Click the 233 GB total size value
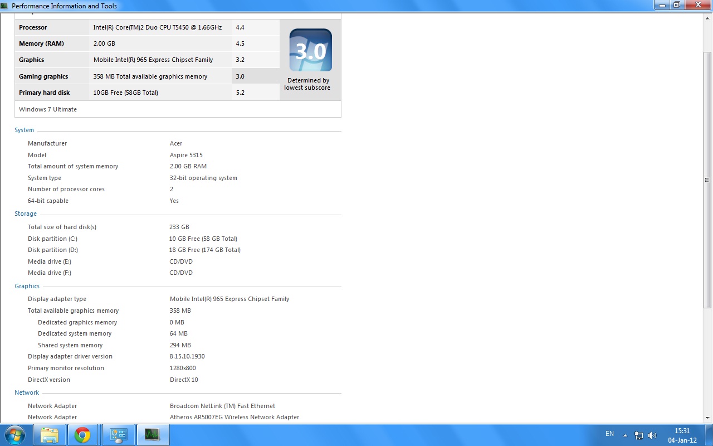 pos(179,227)
